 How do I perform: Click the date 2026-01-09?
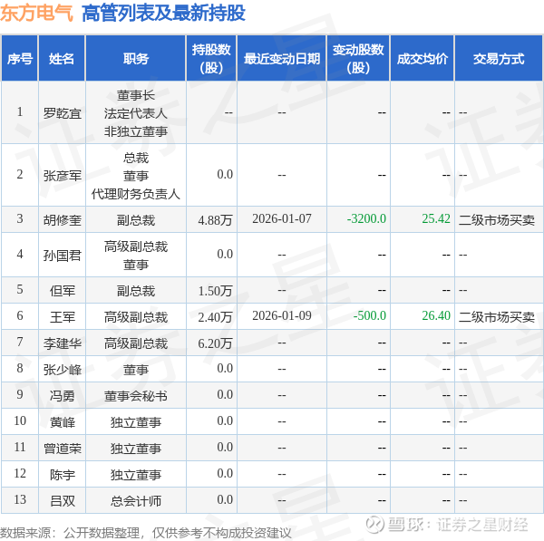282,315
